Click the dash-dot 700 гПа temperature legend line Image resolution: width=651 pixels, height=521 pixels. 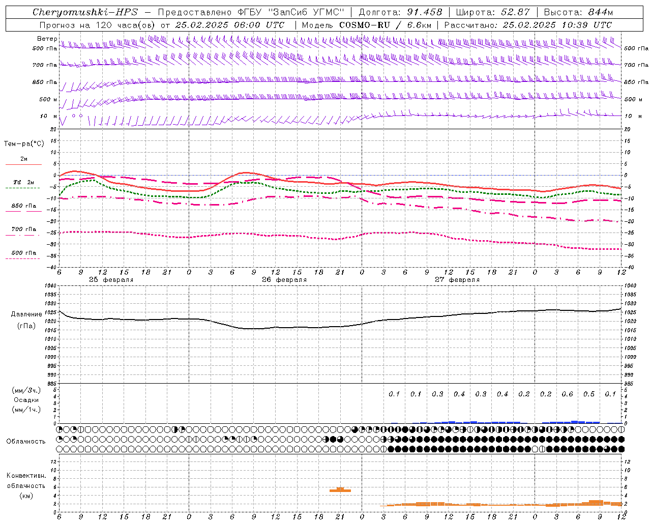(22, 235)
